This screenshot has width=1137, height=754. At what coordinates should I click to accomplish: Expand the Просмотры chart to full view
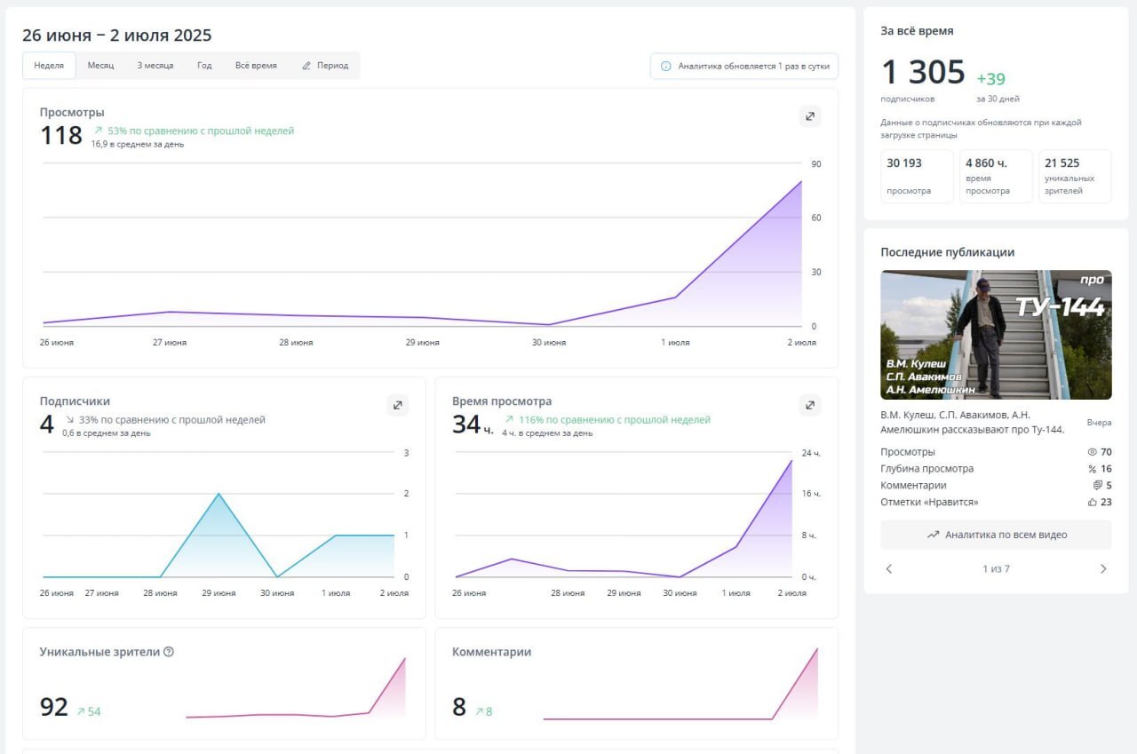click(809, 116)
